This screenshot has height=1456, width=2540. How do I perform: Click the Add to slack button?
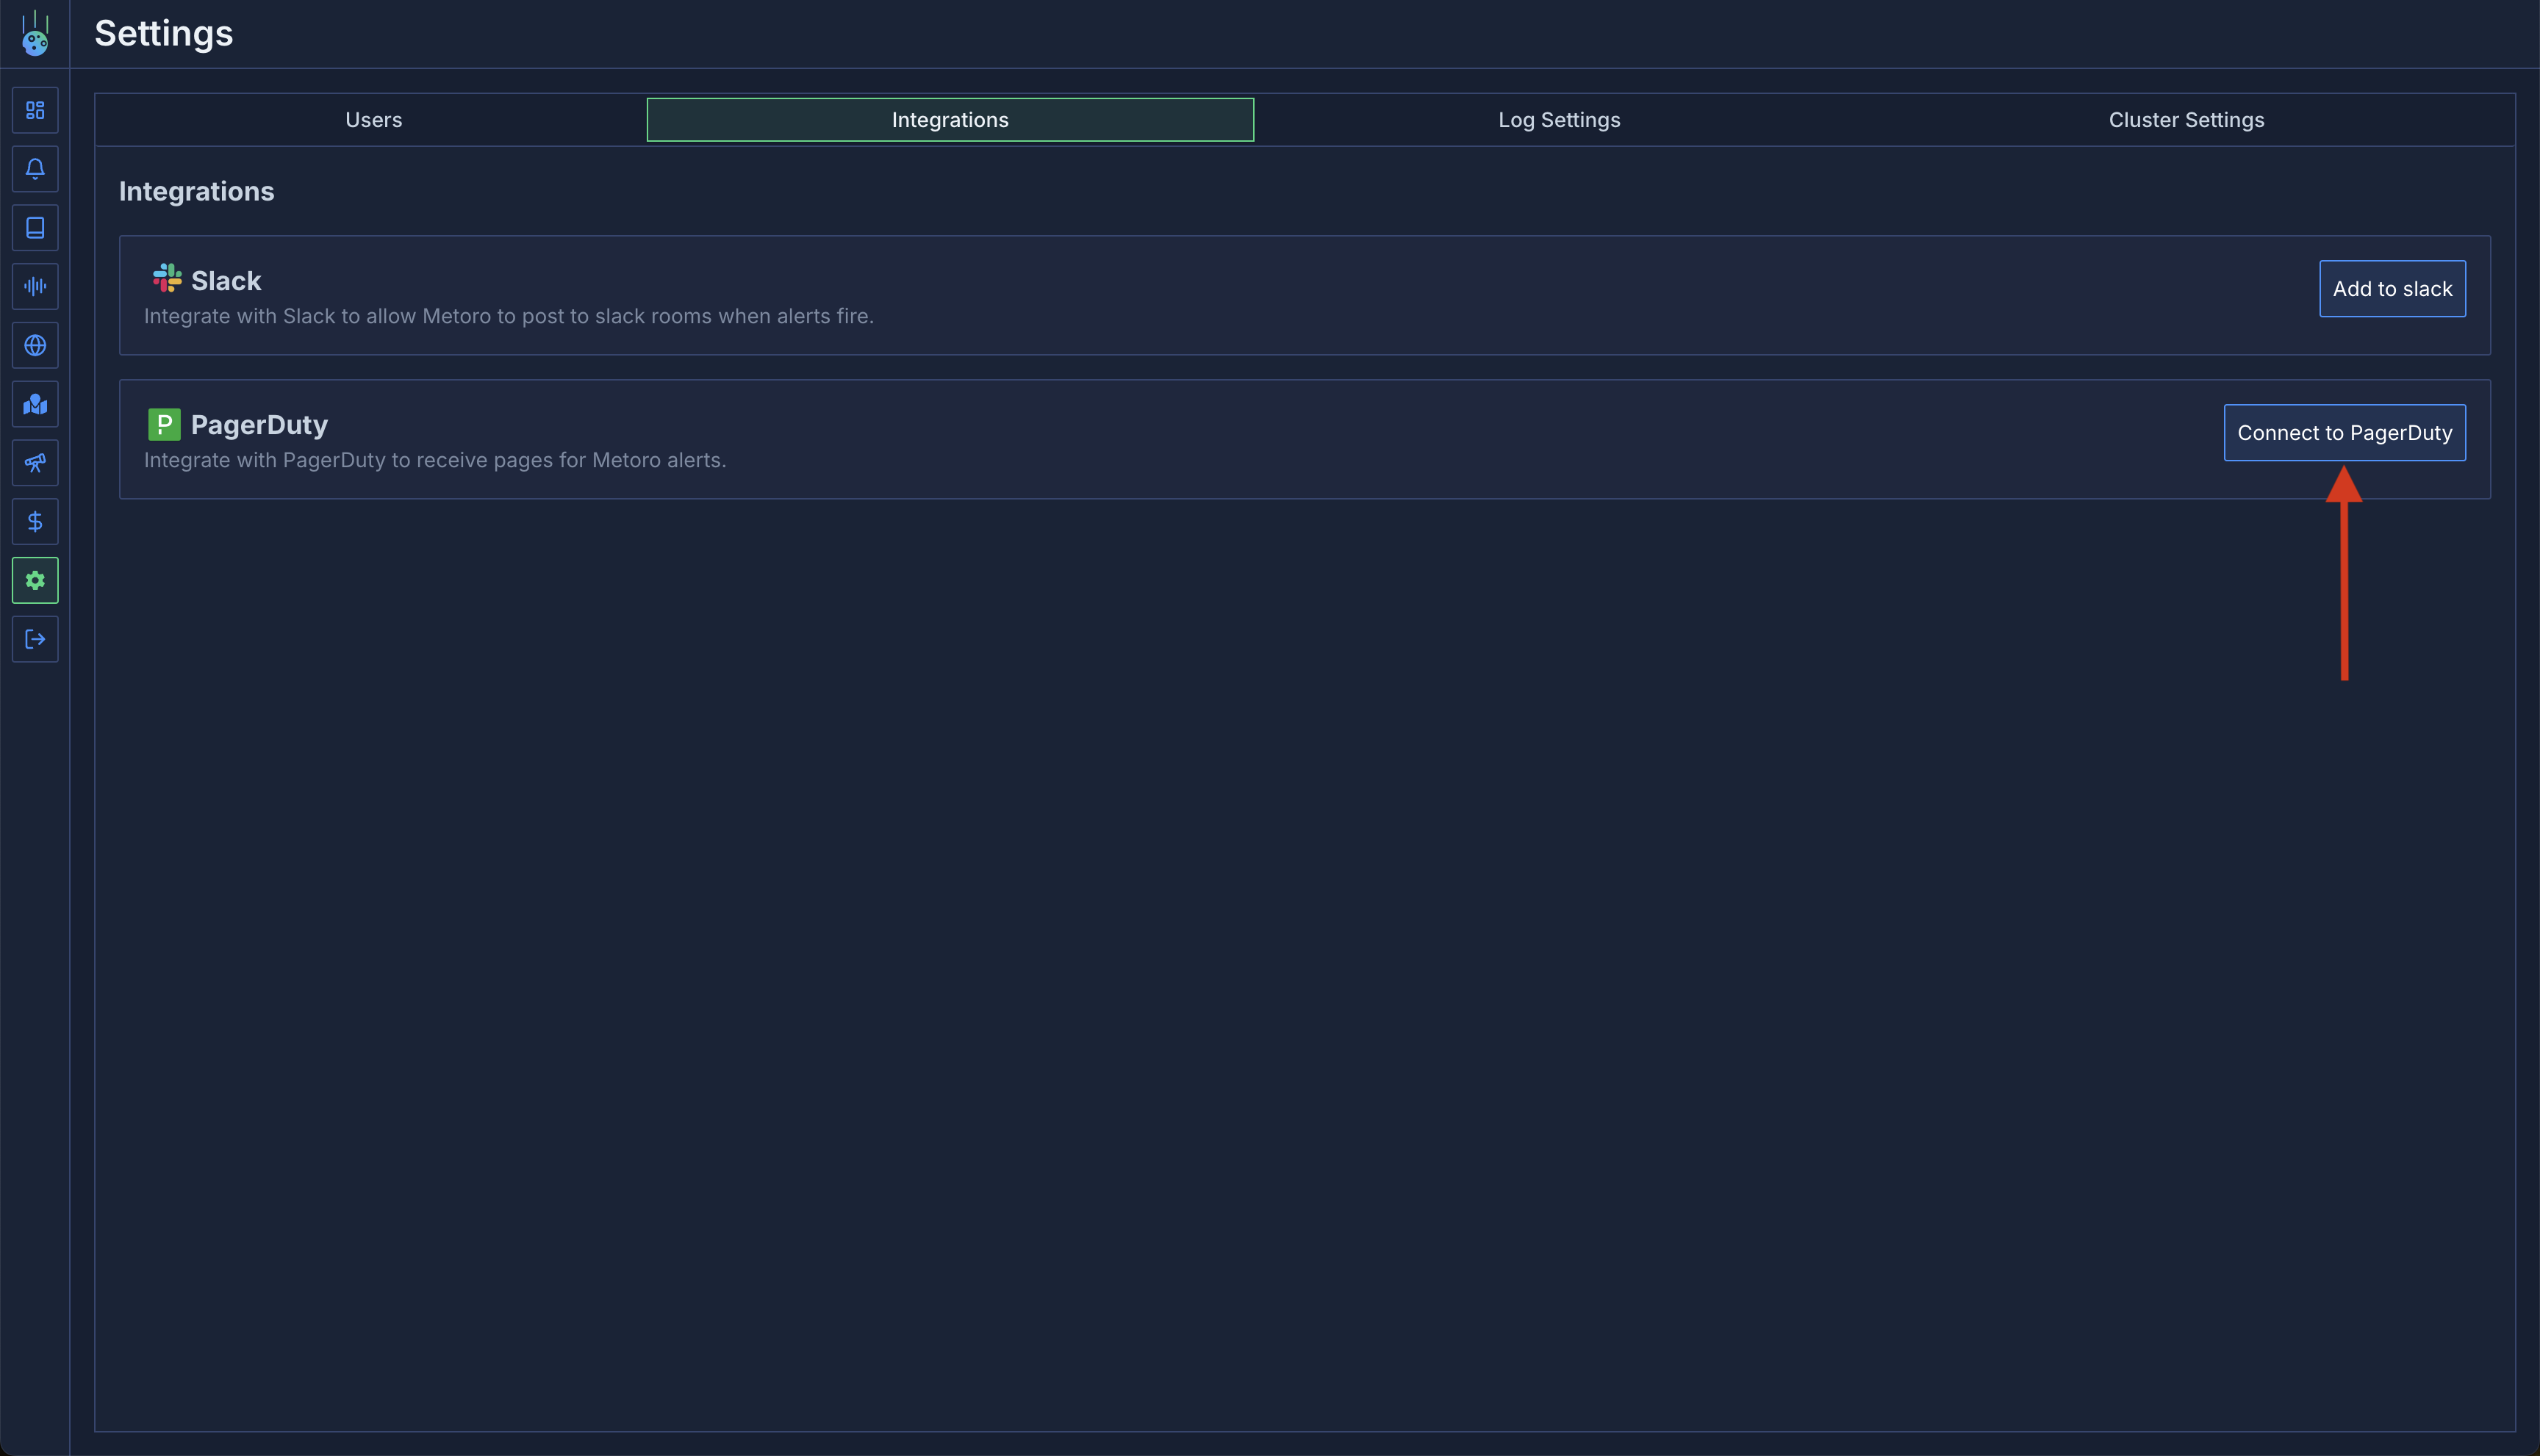pyautogui.click(x=2392, y=288)
